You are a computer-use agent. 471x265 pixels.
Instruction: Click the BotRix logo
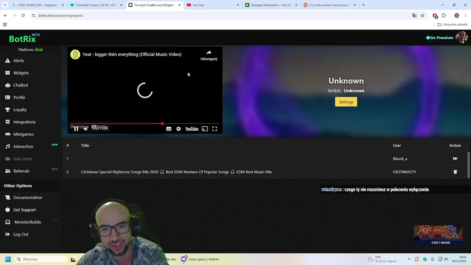click(22, 39)
